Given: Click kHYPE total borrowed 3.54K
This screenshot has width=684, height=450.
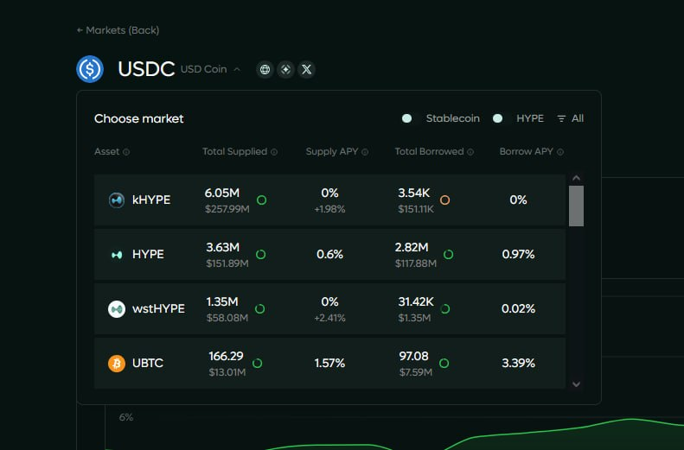Looking at the screenshot, I should (x=413, y=193).
